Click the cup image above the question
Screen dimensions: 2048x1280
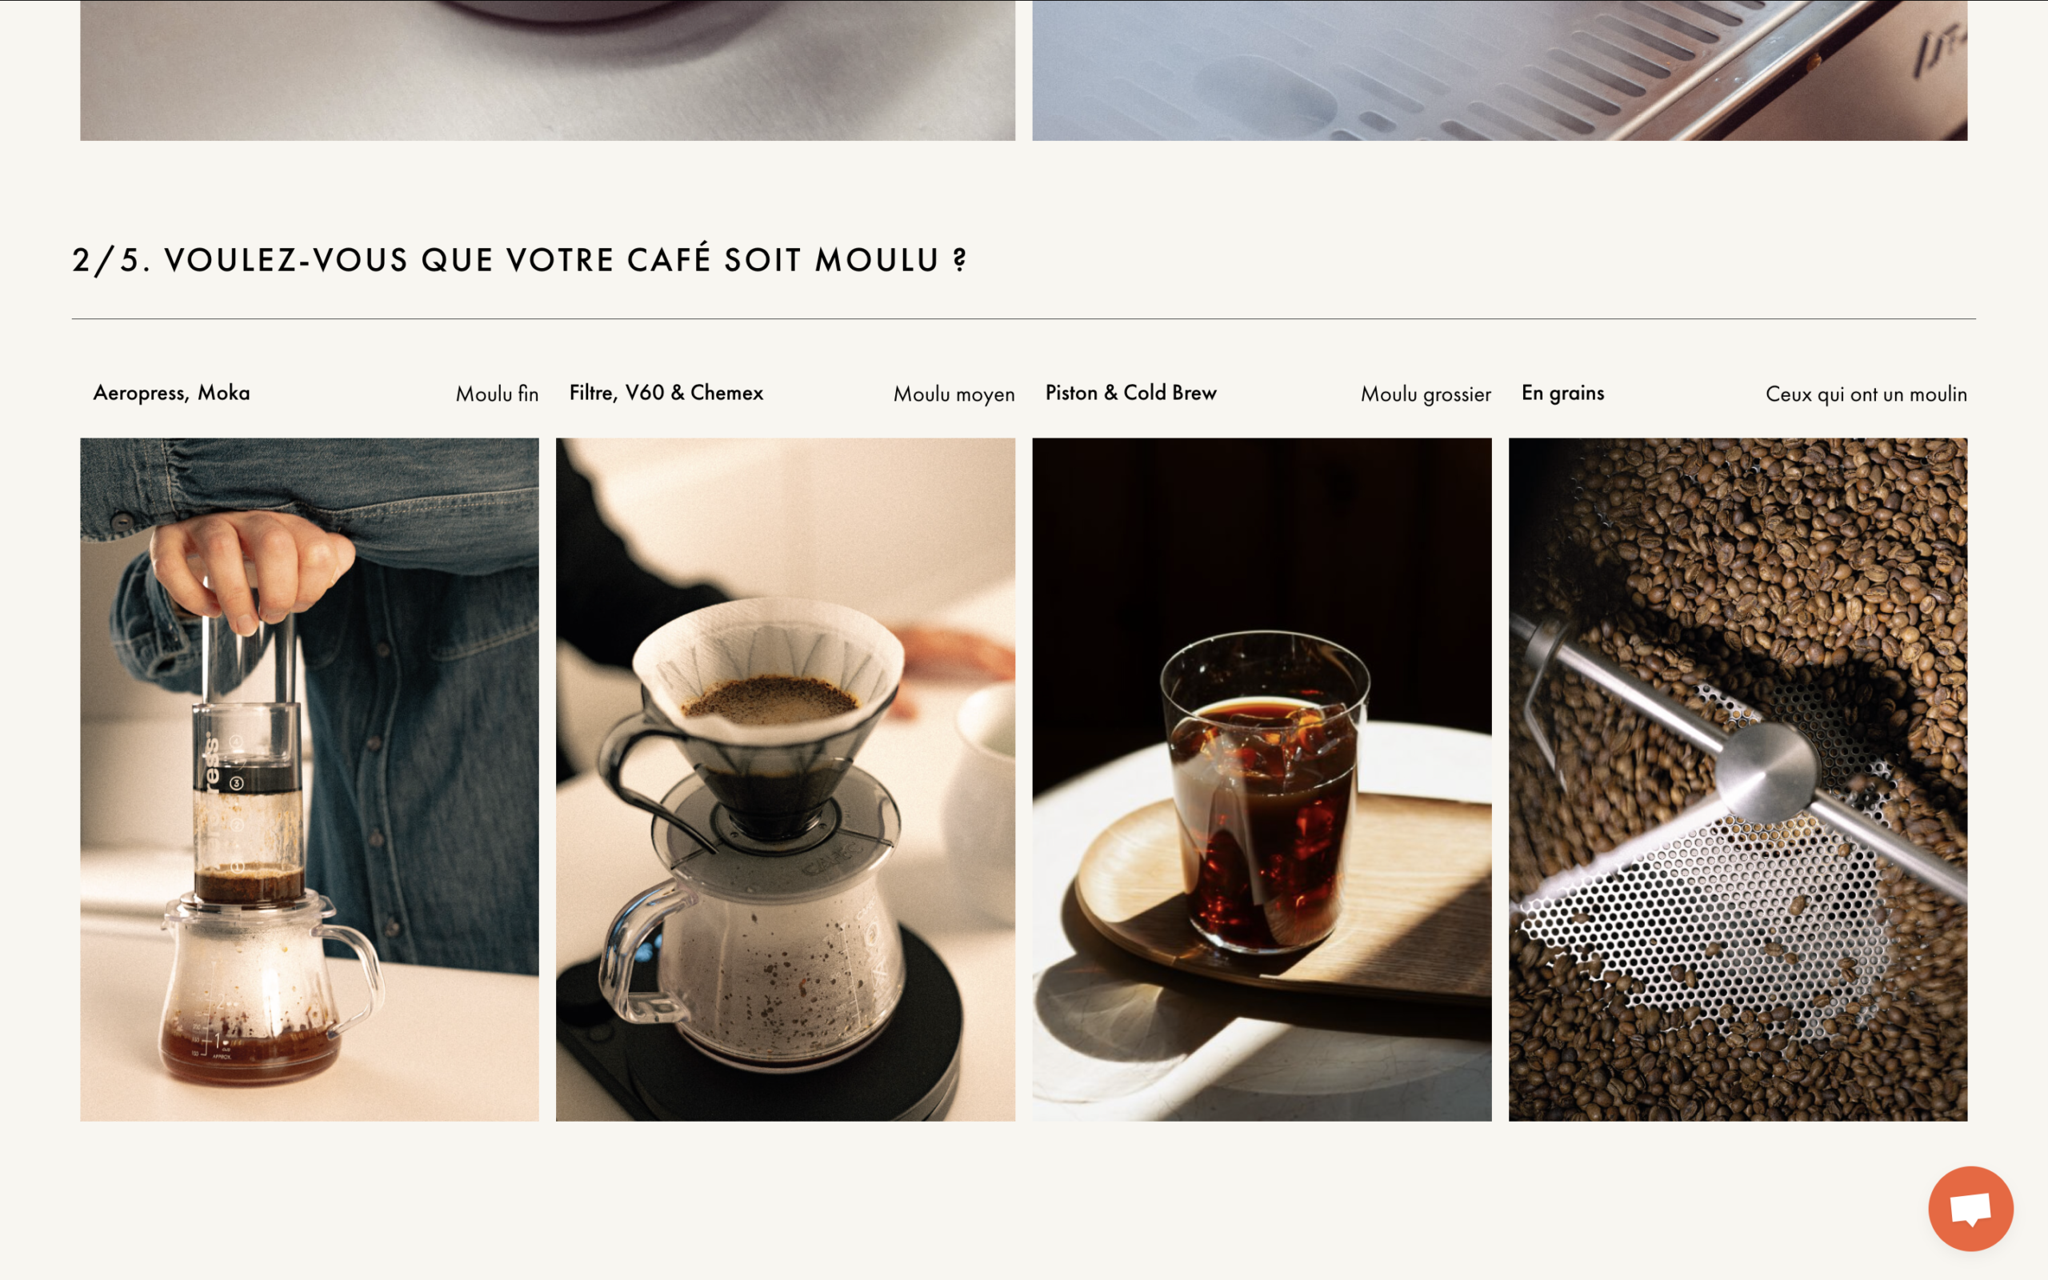pyautogui.click(x=547, y=70)
